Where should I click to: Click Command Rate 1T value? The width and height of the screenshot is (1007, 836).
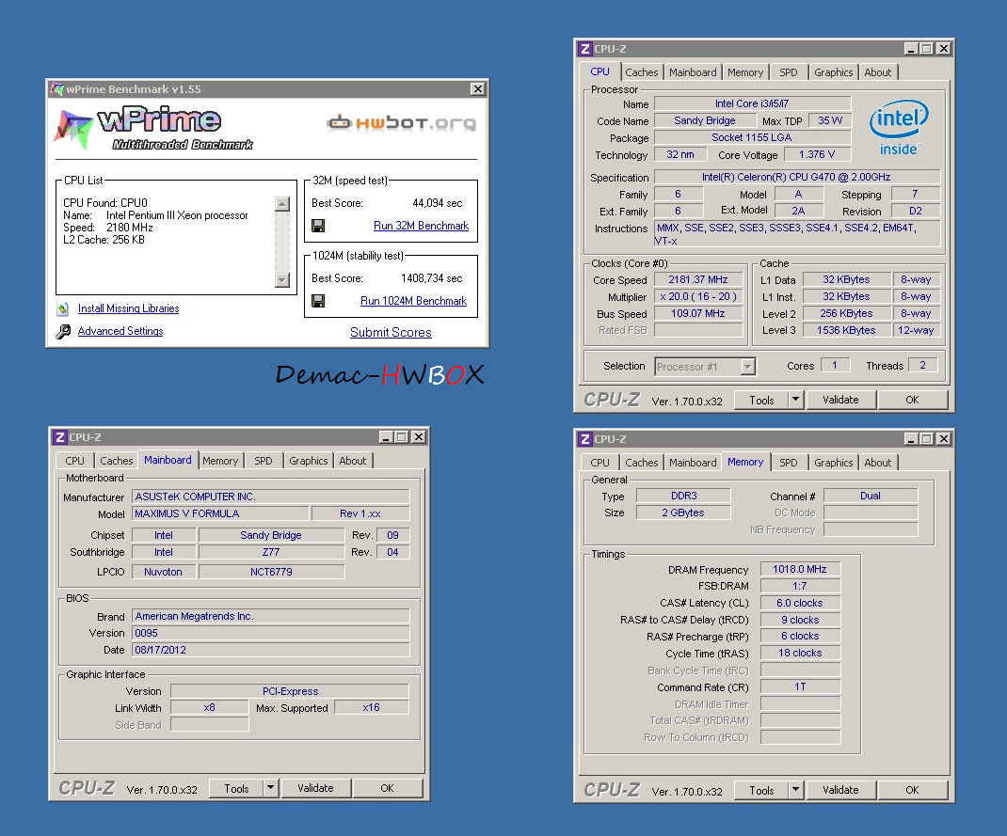(x=800, y=687)
